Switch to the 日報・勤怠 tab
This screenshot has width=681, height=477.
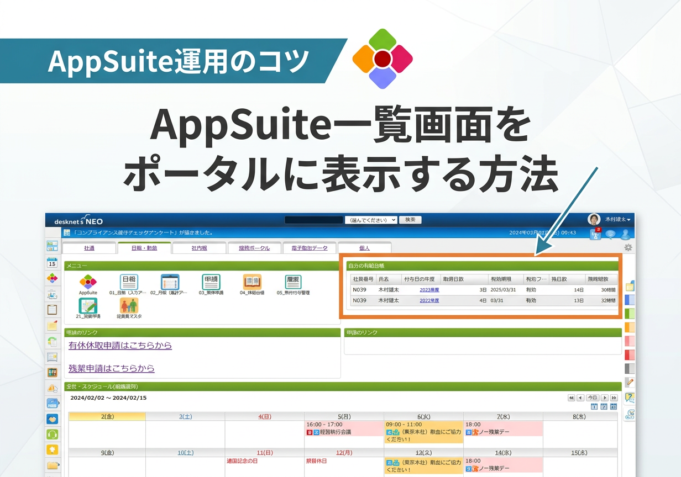tap(144, 248)
